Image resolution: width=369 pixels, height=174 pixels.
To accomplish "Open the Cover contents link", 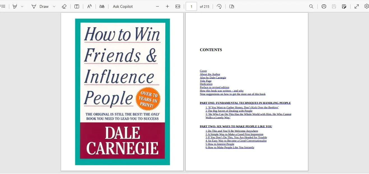I will [x=203, y=71].
